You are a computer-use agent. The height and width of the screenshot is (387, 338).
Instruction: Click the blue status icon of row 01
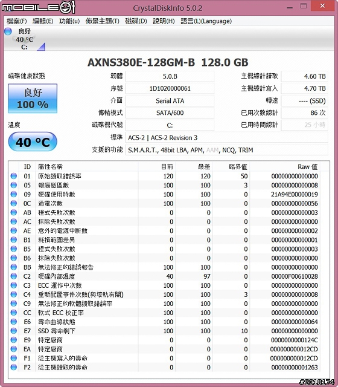click(x=13, y=176)
